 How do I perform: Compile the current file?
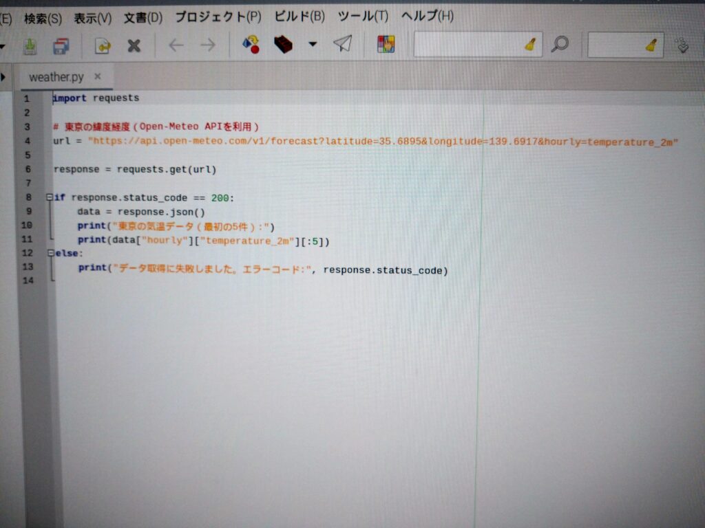click(x=251, y=45)
